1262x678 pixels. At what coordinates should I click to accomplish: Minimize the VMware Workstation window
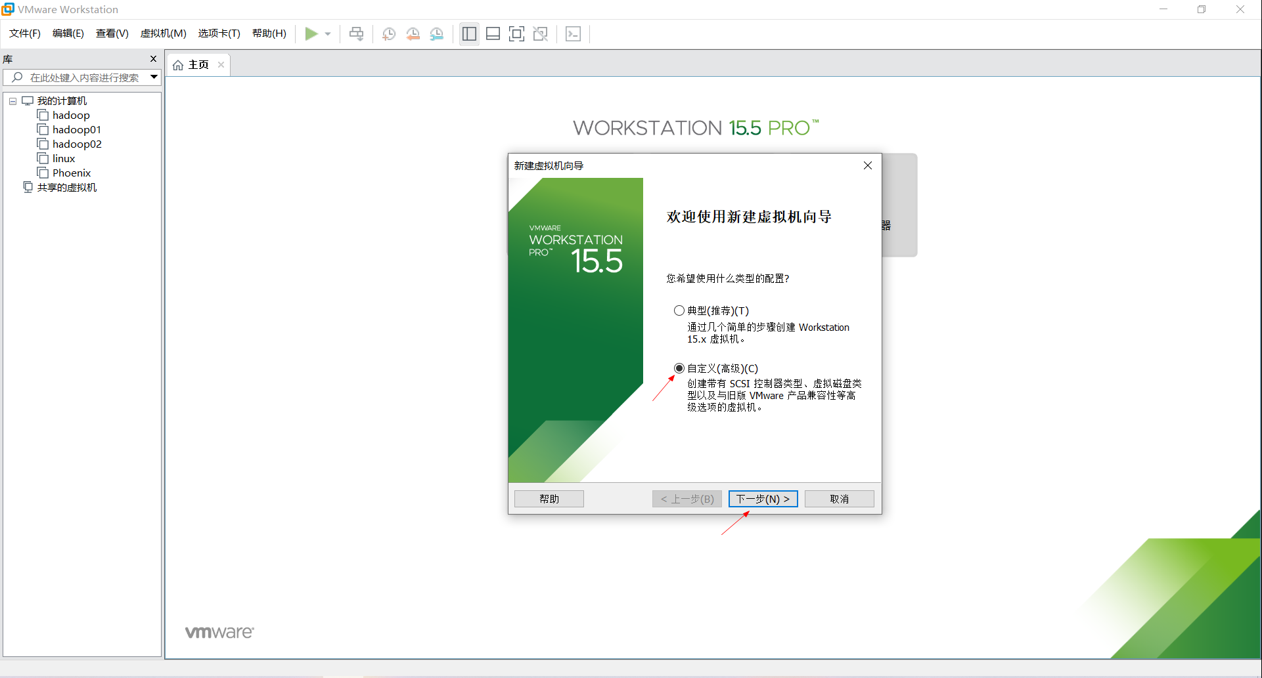1163,9
